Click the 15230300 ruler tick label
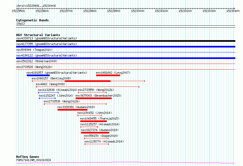243x166 pixels. point(209,11)
